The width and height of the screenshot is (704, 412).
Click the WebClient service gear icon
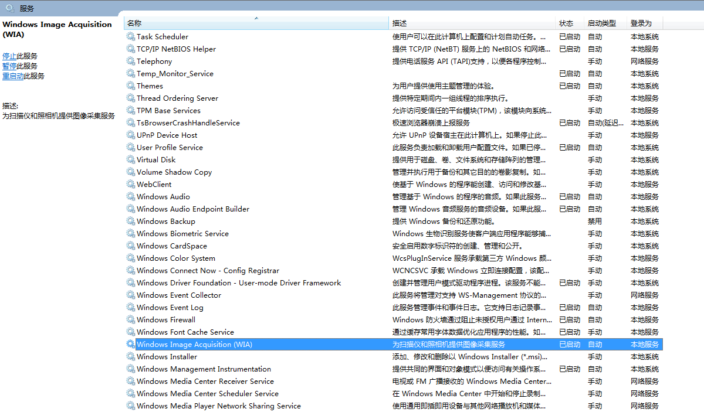click(x=130, y=184)
